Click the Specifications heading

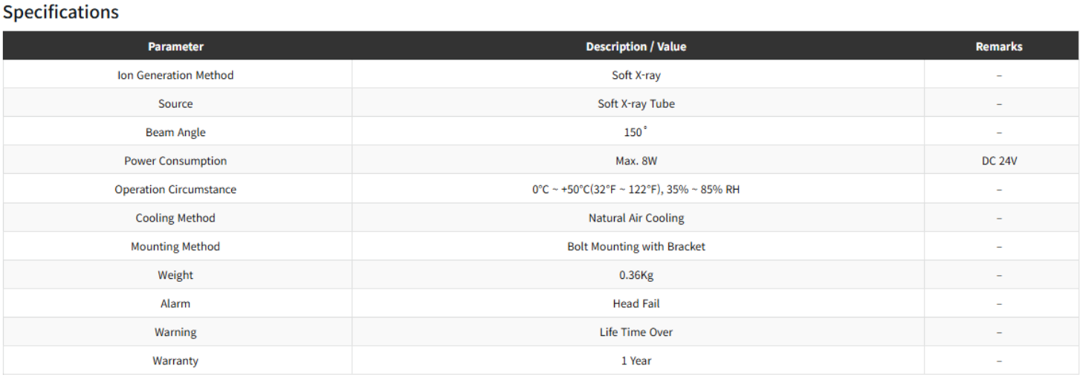[61, 13]
